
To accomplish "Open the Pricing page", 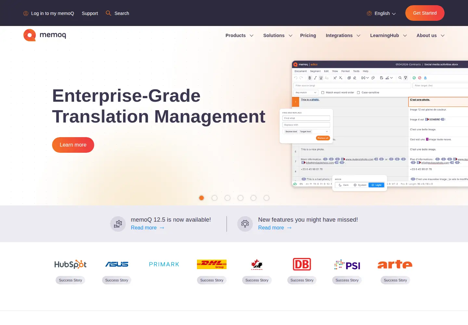I will point(308,35).
